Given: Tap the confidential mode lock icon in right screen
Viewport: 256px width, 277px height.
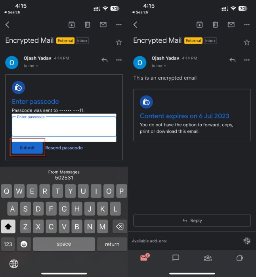Looking at the screenshot, I should coord(146,102).
